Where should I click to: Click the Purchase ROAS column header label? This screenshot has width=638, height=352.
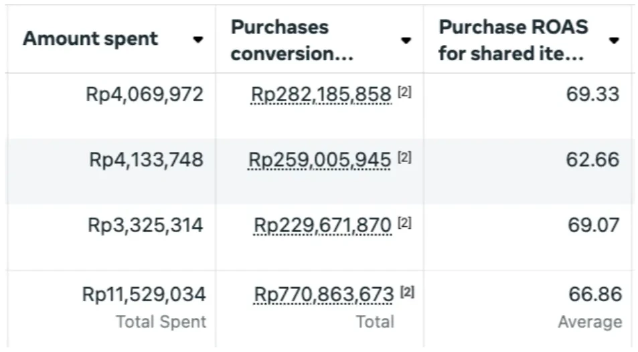click(513, 40)
